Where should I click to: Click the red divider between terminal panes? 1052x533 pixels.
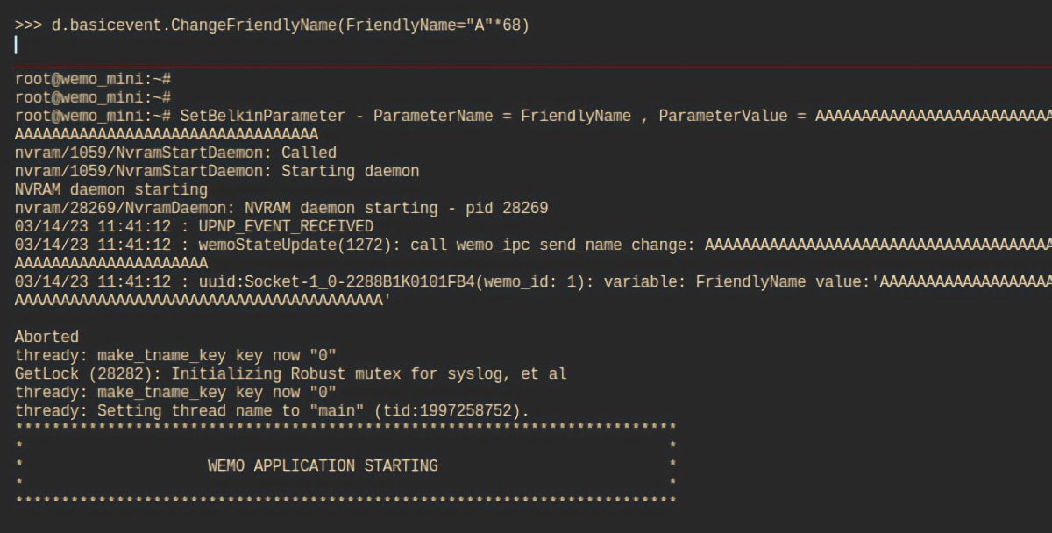(x=526, y=67)
